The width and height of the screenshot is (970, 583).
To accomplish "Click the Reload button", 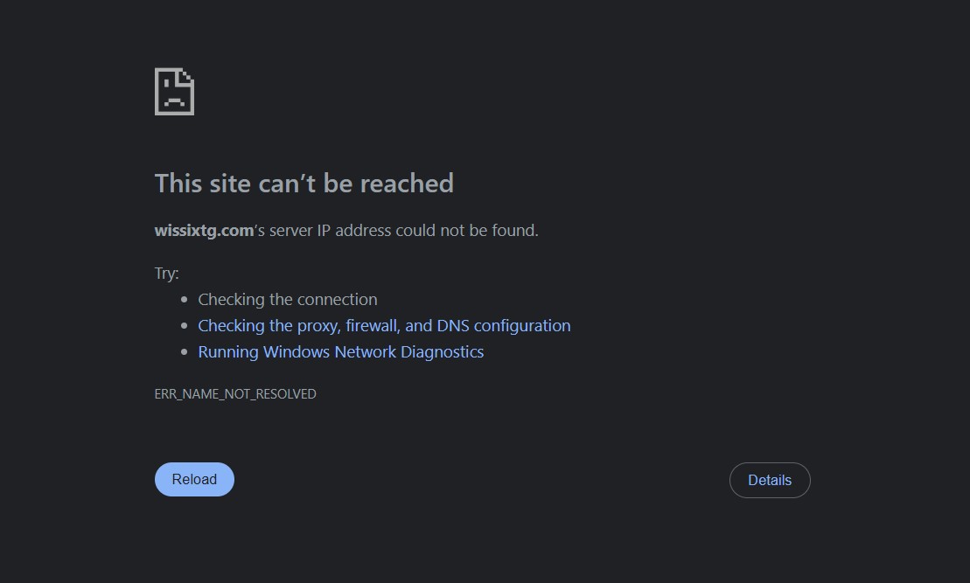I will (194, 479).
